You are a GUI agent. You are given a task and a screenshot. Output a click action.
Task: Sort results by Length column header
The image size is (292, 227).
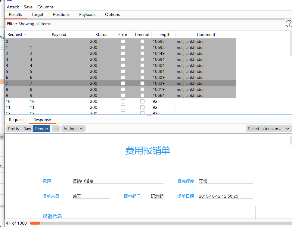(x=164, y=35)
